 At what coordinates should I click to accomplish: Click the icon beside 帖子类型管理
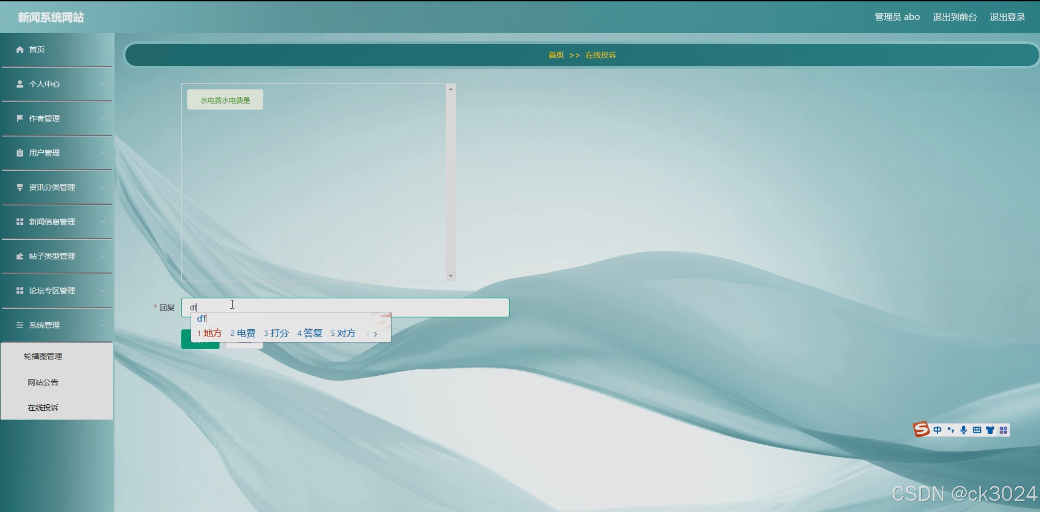click(x=20, y=256)
